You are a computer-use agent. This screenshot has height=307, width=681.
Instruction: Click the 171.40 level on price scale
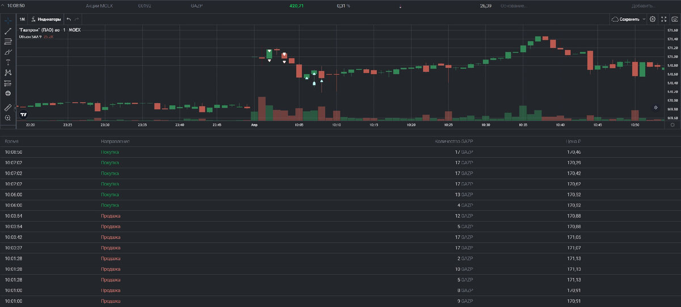tap(672, 39)
